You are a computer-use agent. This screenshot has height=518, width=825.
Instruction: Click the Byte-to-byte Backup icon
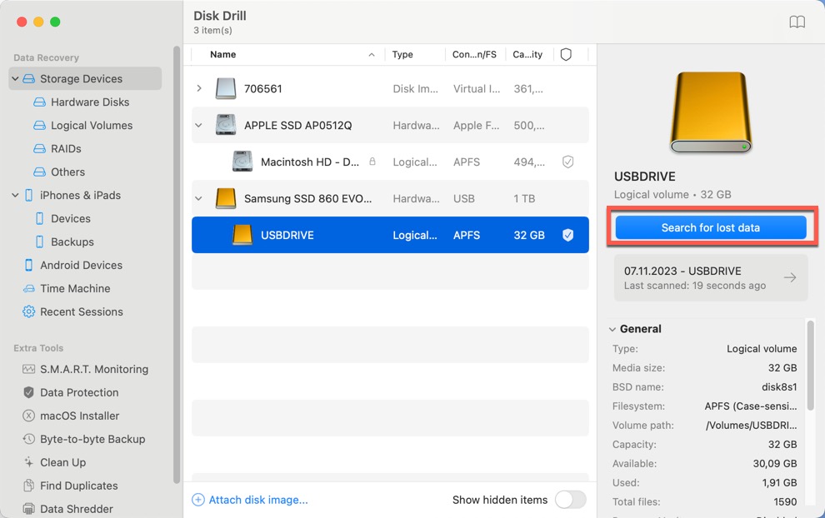coord(29,439)
